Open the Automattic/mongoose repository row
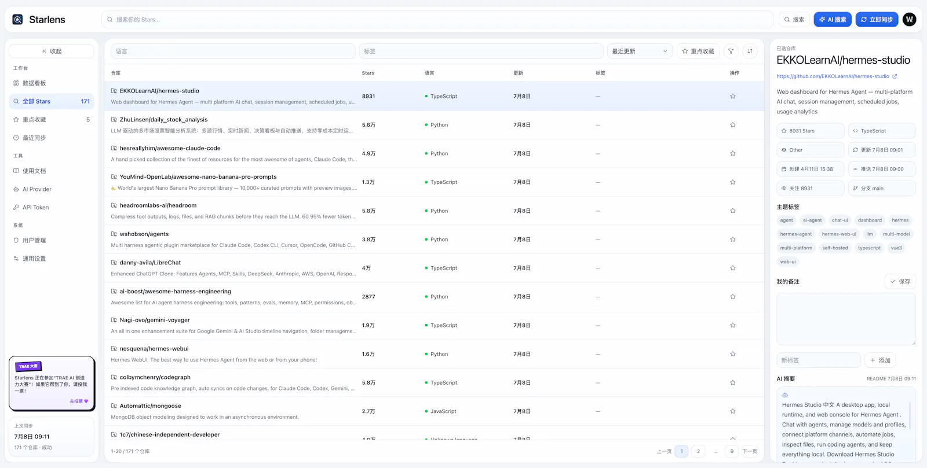The image size is (927, 468). pyautogui.click(x=434, y=411)
